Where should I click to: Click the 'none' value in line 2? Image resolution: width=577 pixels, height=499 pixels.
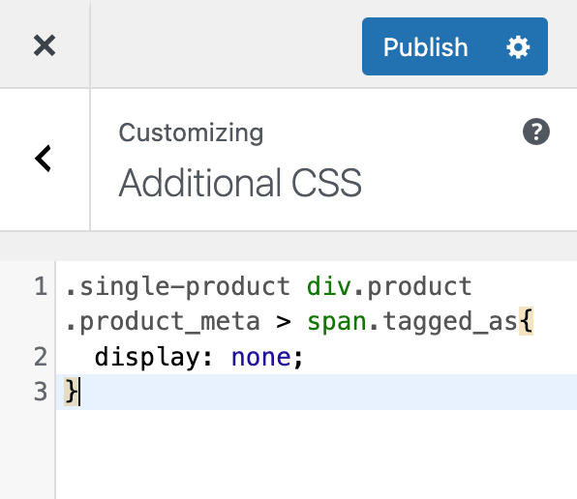pyautogui.click(x=260, y=357)
